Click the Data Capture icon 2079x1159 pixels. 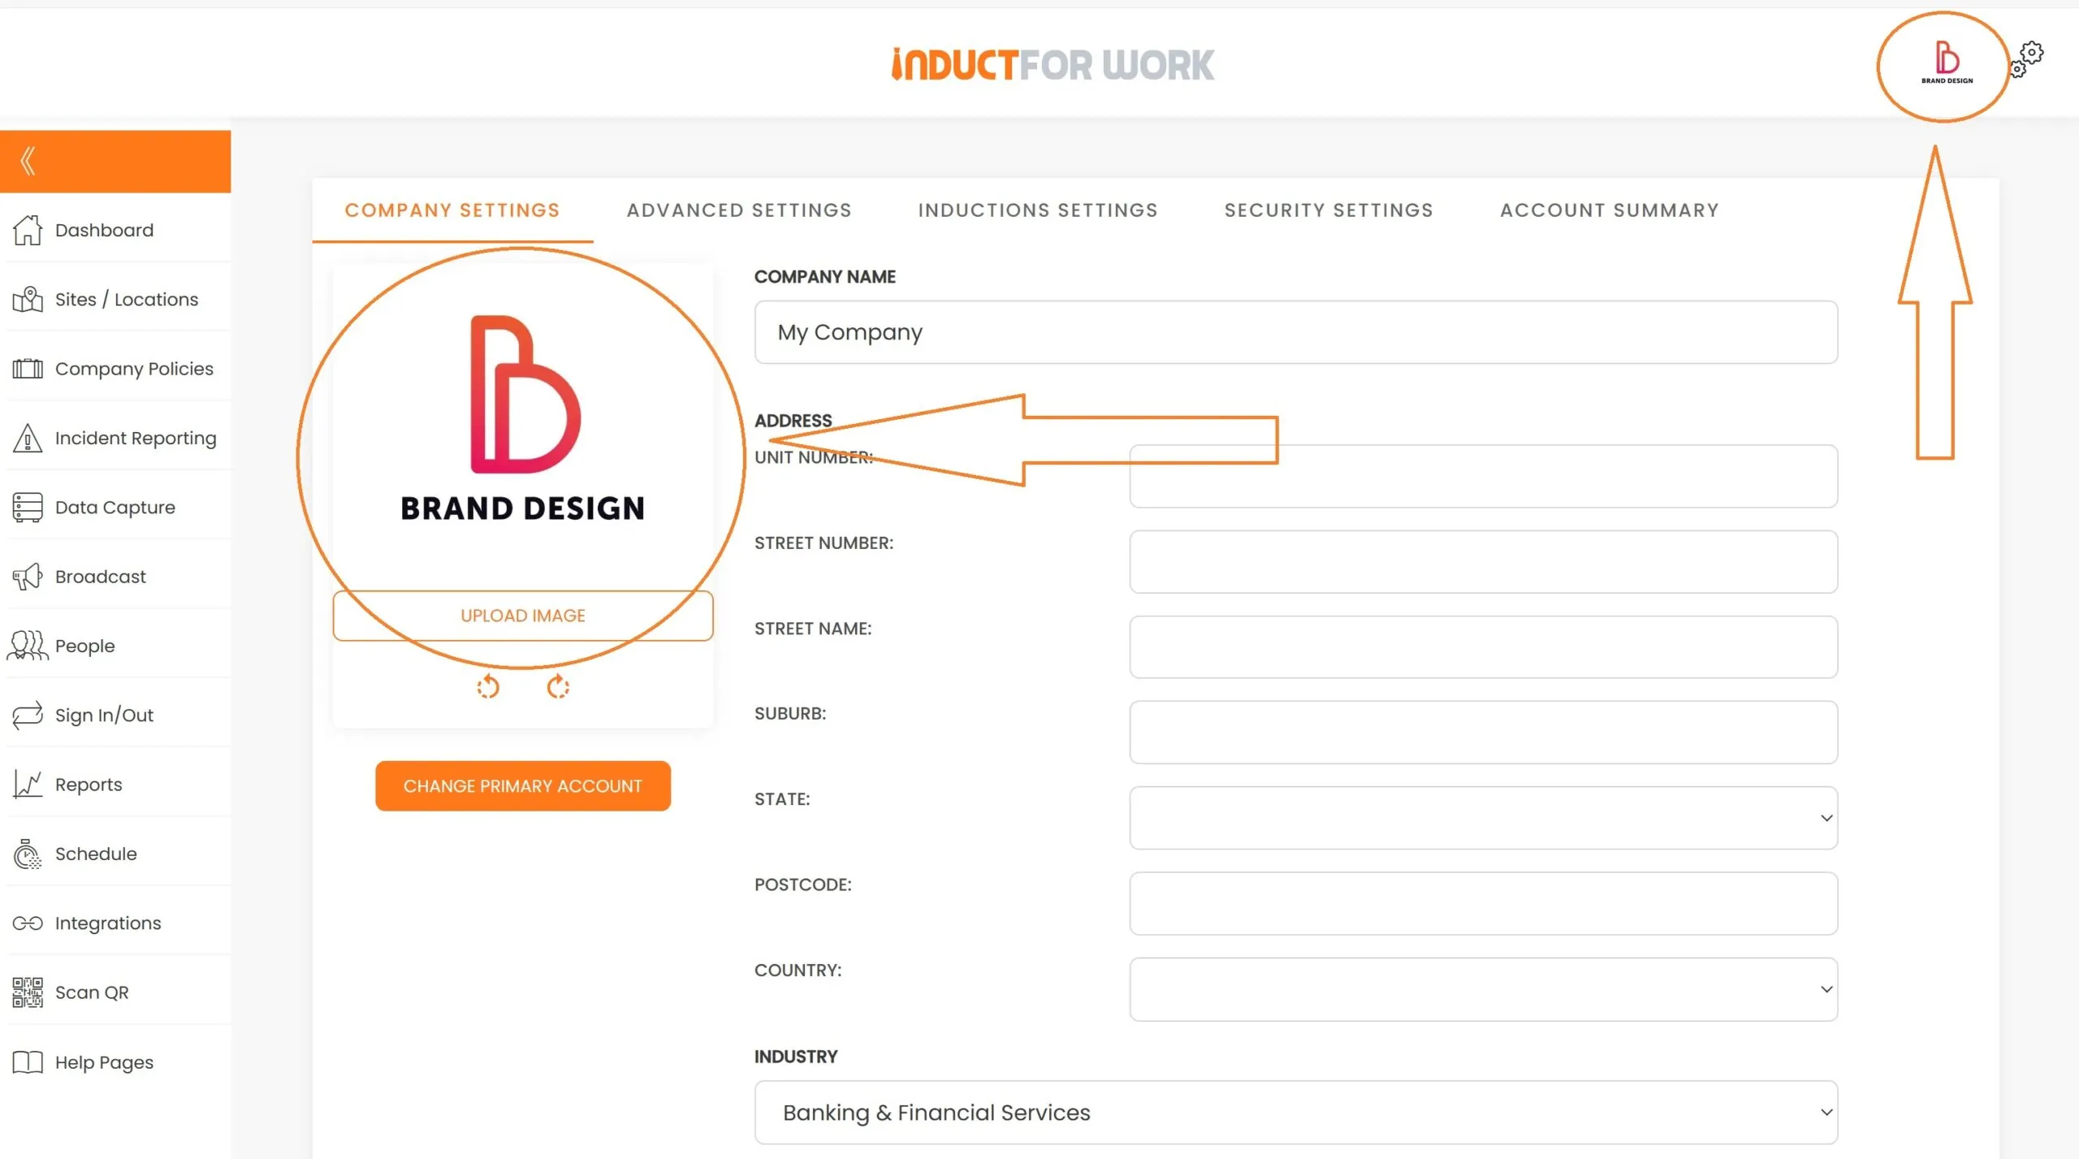point(28,508)
